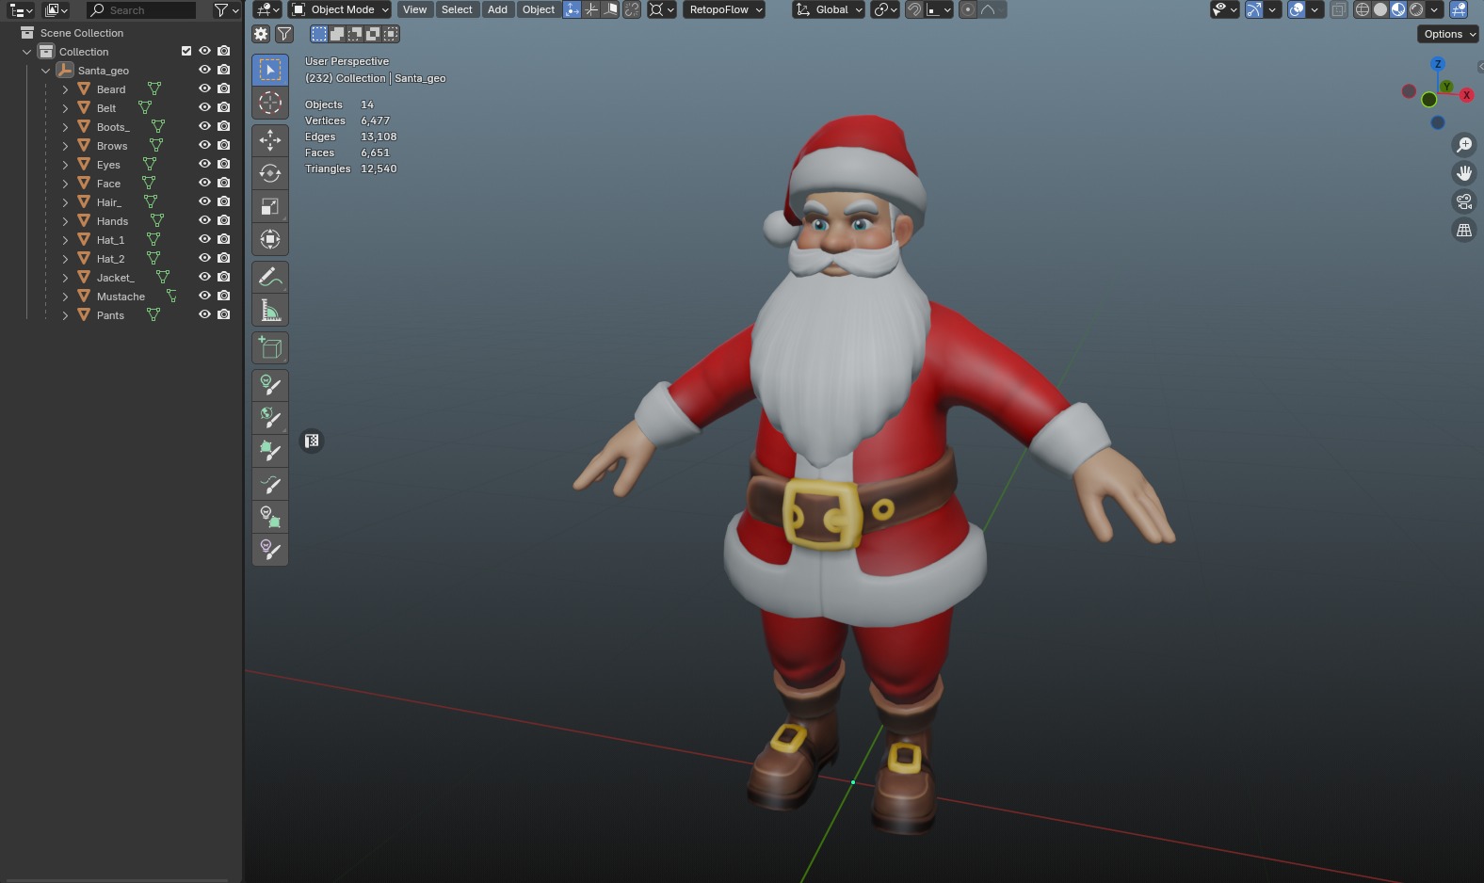
Task: Select wireframe viewport shading
Action: (1362, 9)
